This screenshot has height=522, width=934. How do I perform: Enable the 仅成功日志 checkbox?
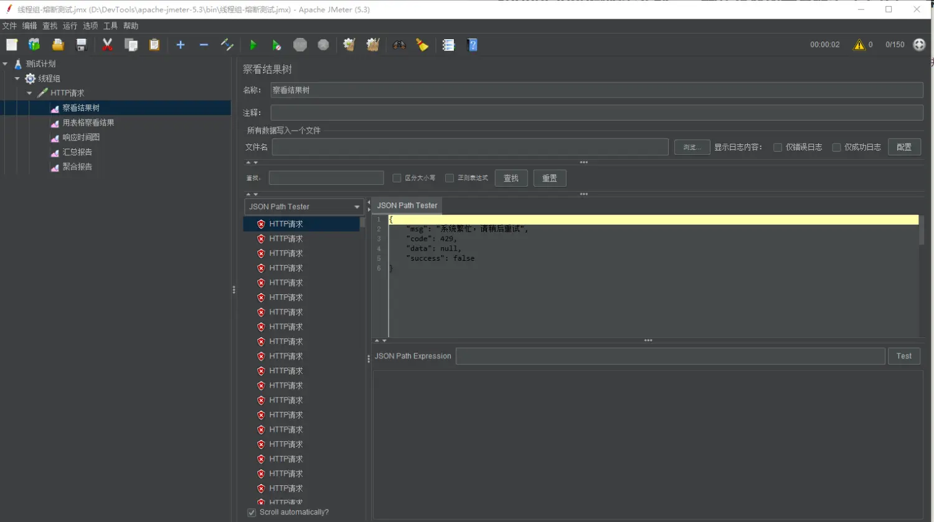click(836, 147)
